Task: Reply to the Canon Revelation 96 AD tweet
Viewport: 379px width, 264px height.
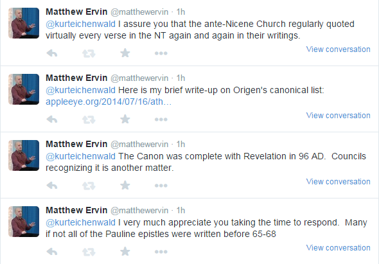Action: (52, 186)
